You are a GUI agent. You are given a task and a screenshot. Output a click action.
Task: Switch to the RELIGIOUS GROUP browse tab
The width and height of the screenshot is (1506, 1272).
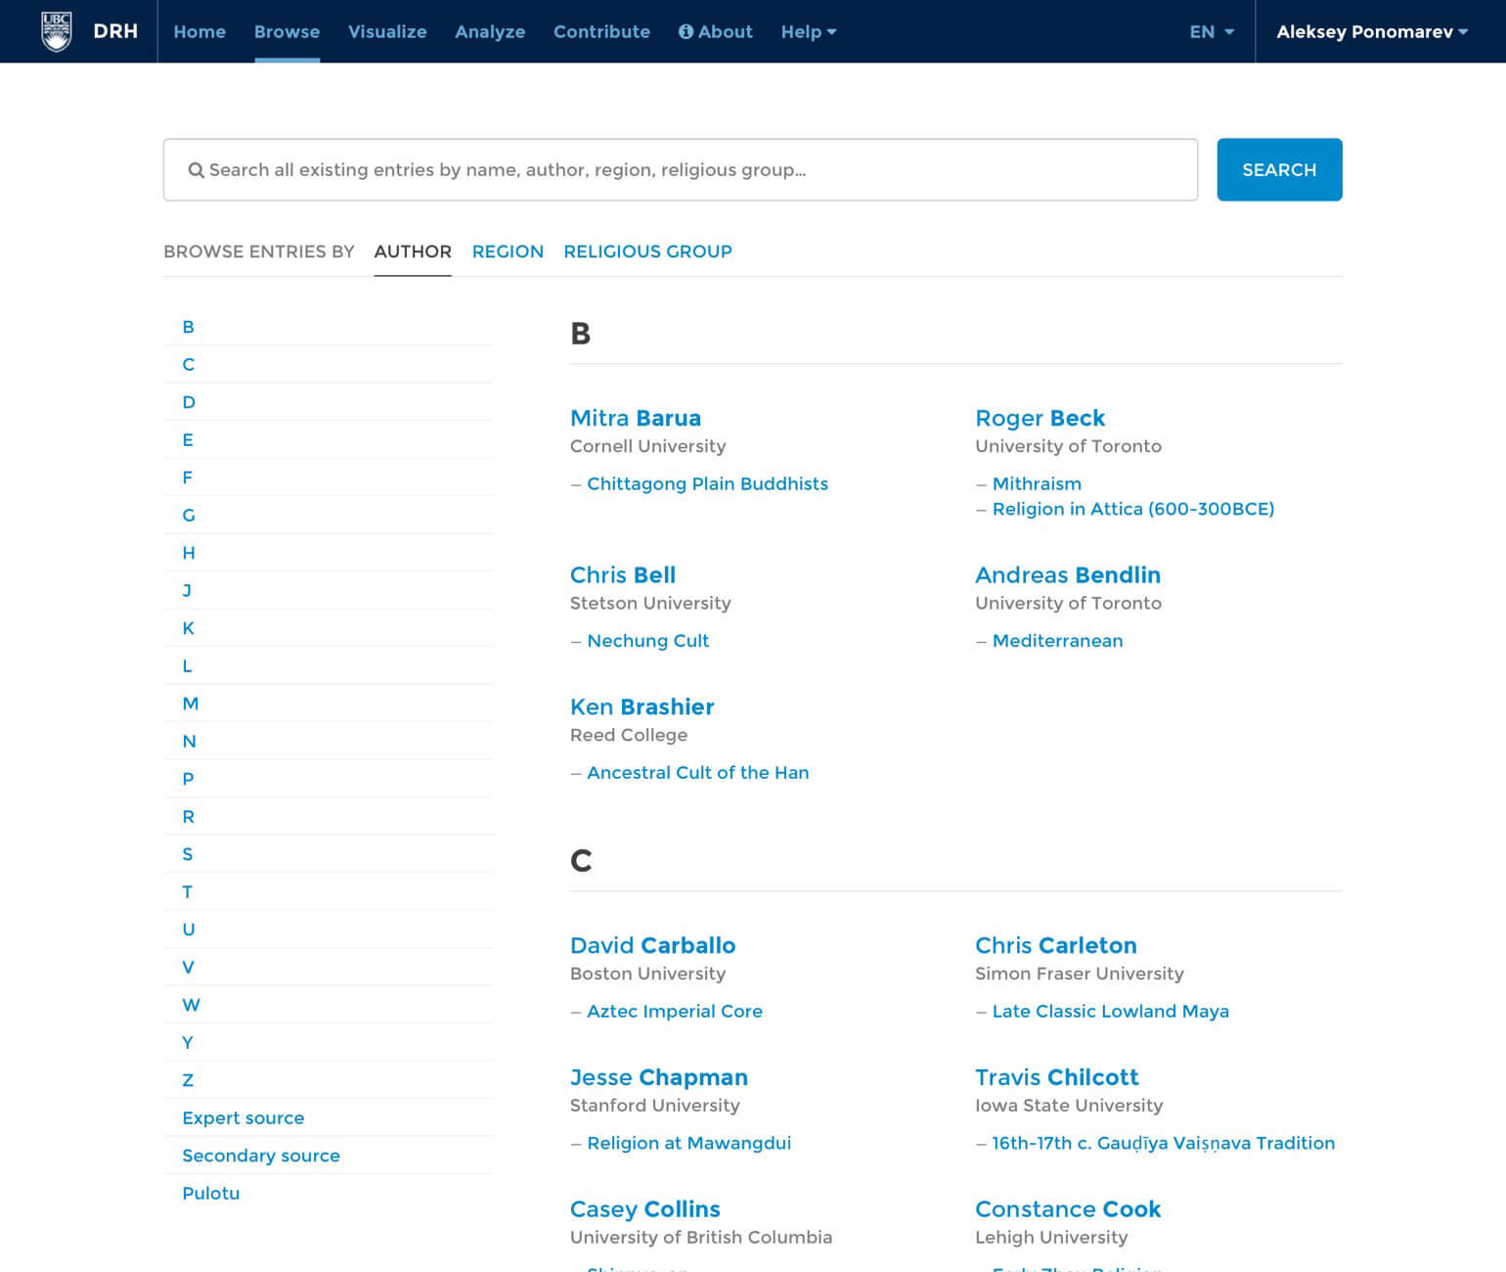(647, 251)
